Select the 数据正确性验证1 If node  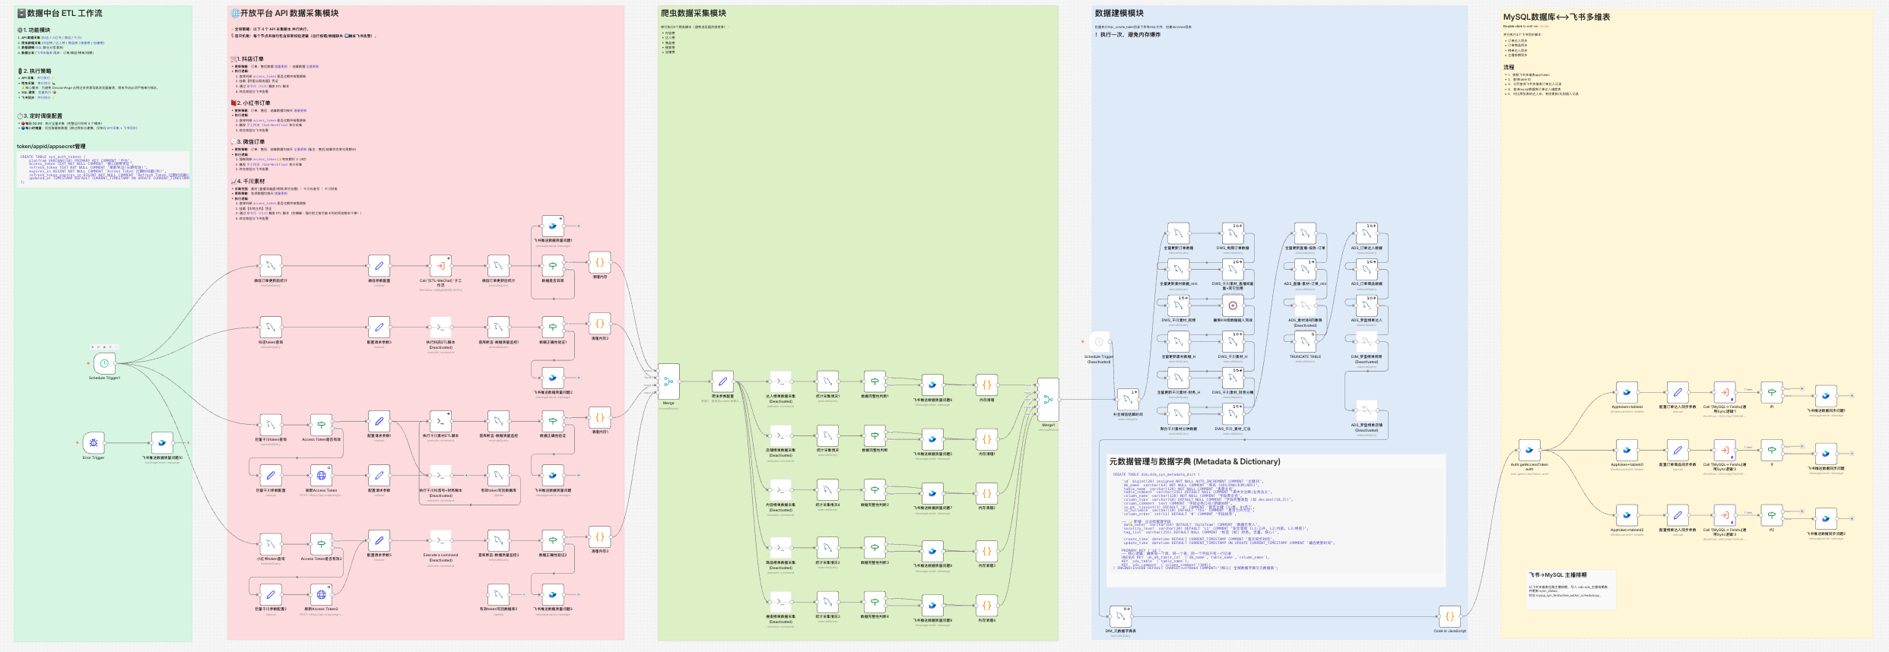tap(553, 328)
